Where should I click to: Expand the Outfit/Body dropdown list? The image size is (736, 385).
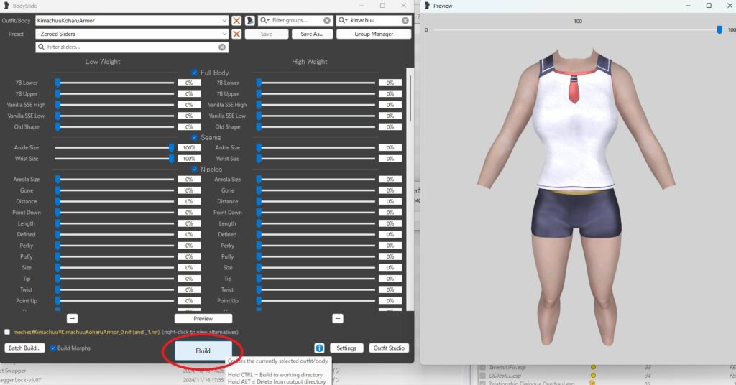click(225, 21)
